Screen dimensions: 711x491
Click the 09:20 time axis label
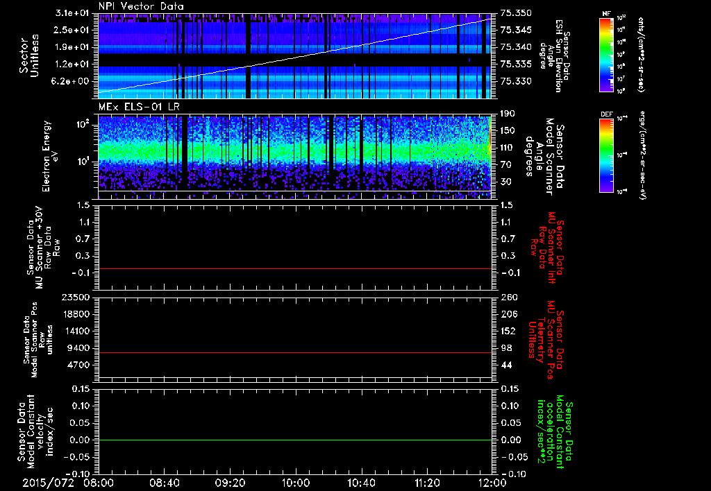[230, 481]
